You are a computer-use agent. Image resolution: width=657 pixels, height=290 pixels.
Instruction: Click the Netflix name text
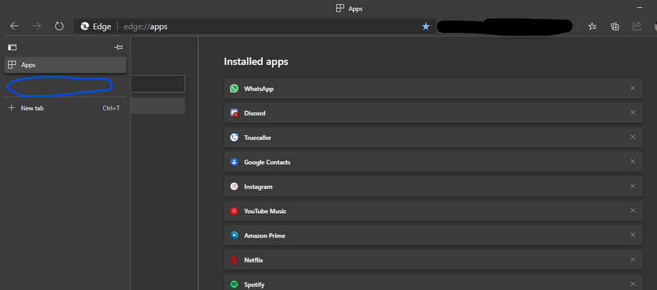[253, 260]
